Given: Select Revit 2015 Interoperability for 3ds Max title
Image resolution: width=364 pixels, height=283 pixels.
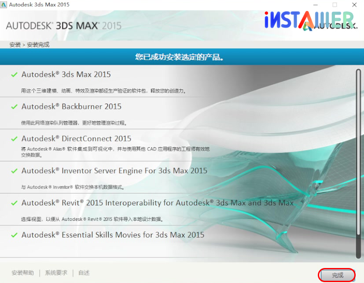Looking at the screenshot, I should tap(158, 203).
